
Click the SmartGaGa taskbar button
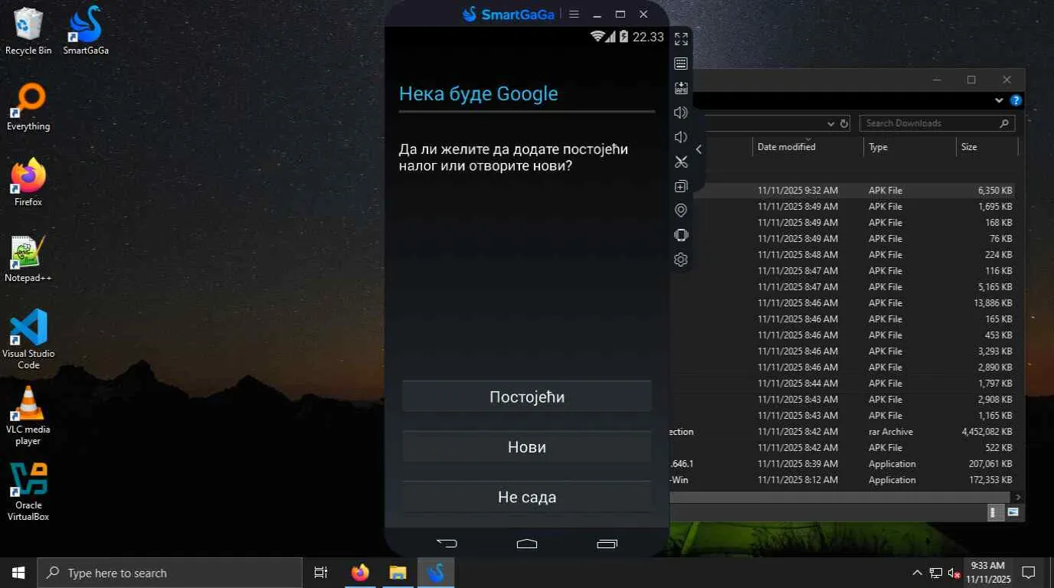click(x=436, y=573)
